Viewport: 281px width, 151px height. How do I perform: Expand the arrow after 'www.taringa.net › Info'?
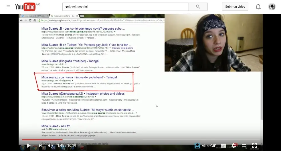(66, 64)
